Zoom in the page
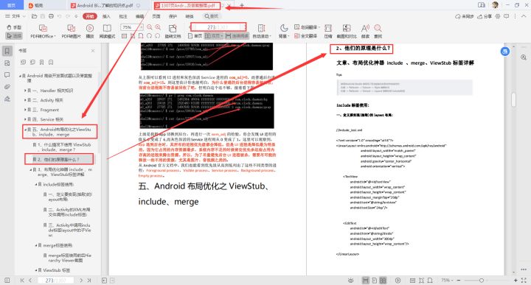Viewport: 531px width, 285px height. click(x=158, y=27)
